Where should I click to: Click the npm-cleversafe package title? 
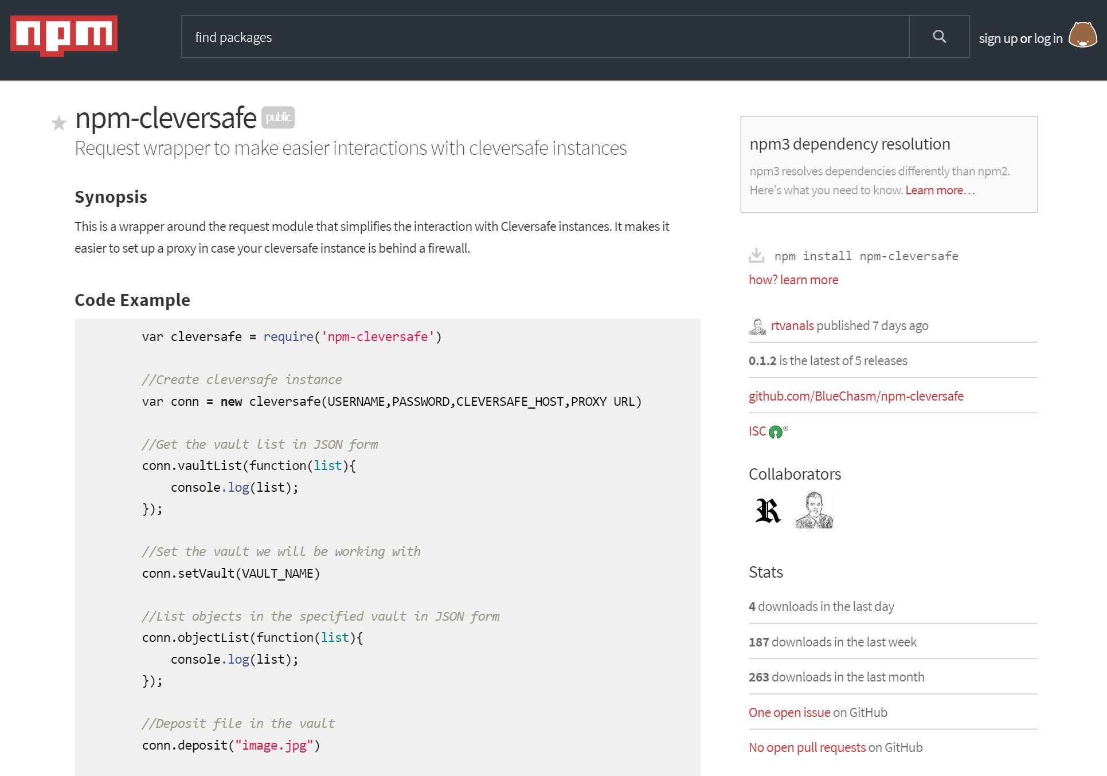click(166, 118)
